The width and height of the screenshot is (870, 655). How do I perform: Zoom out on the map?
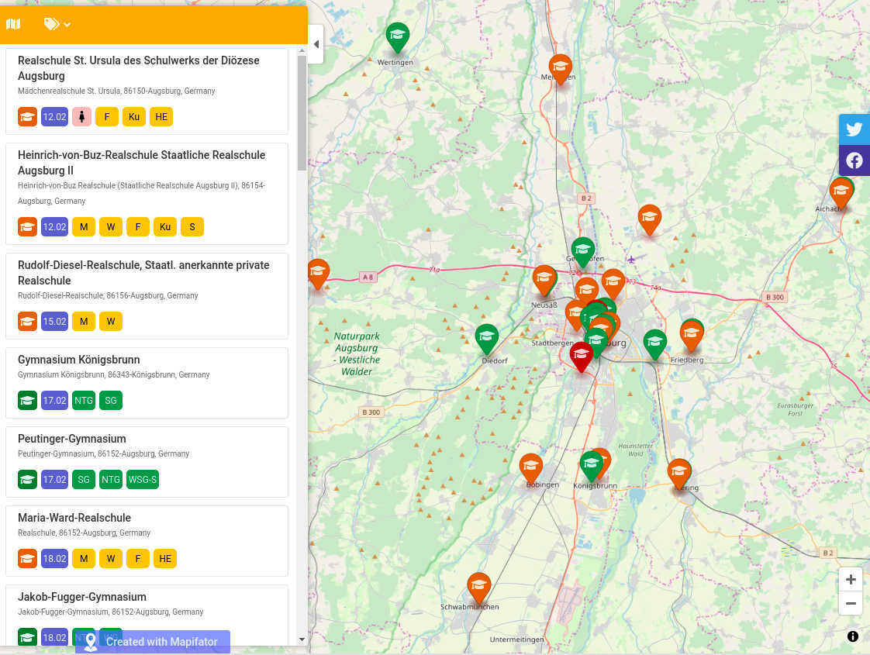tap(851, 603)
